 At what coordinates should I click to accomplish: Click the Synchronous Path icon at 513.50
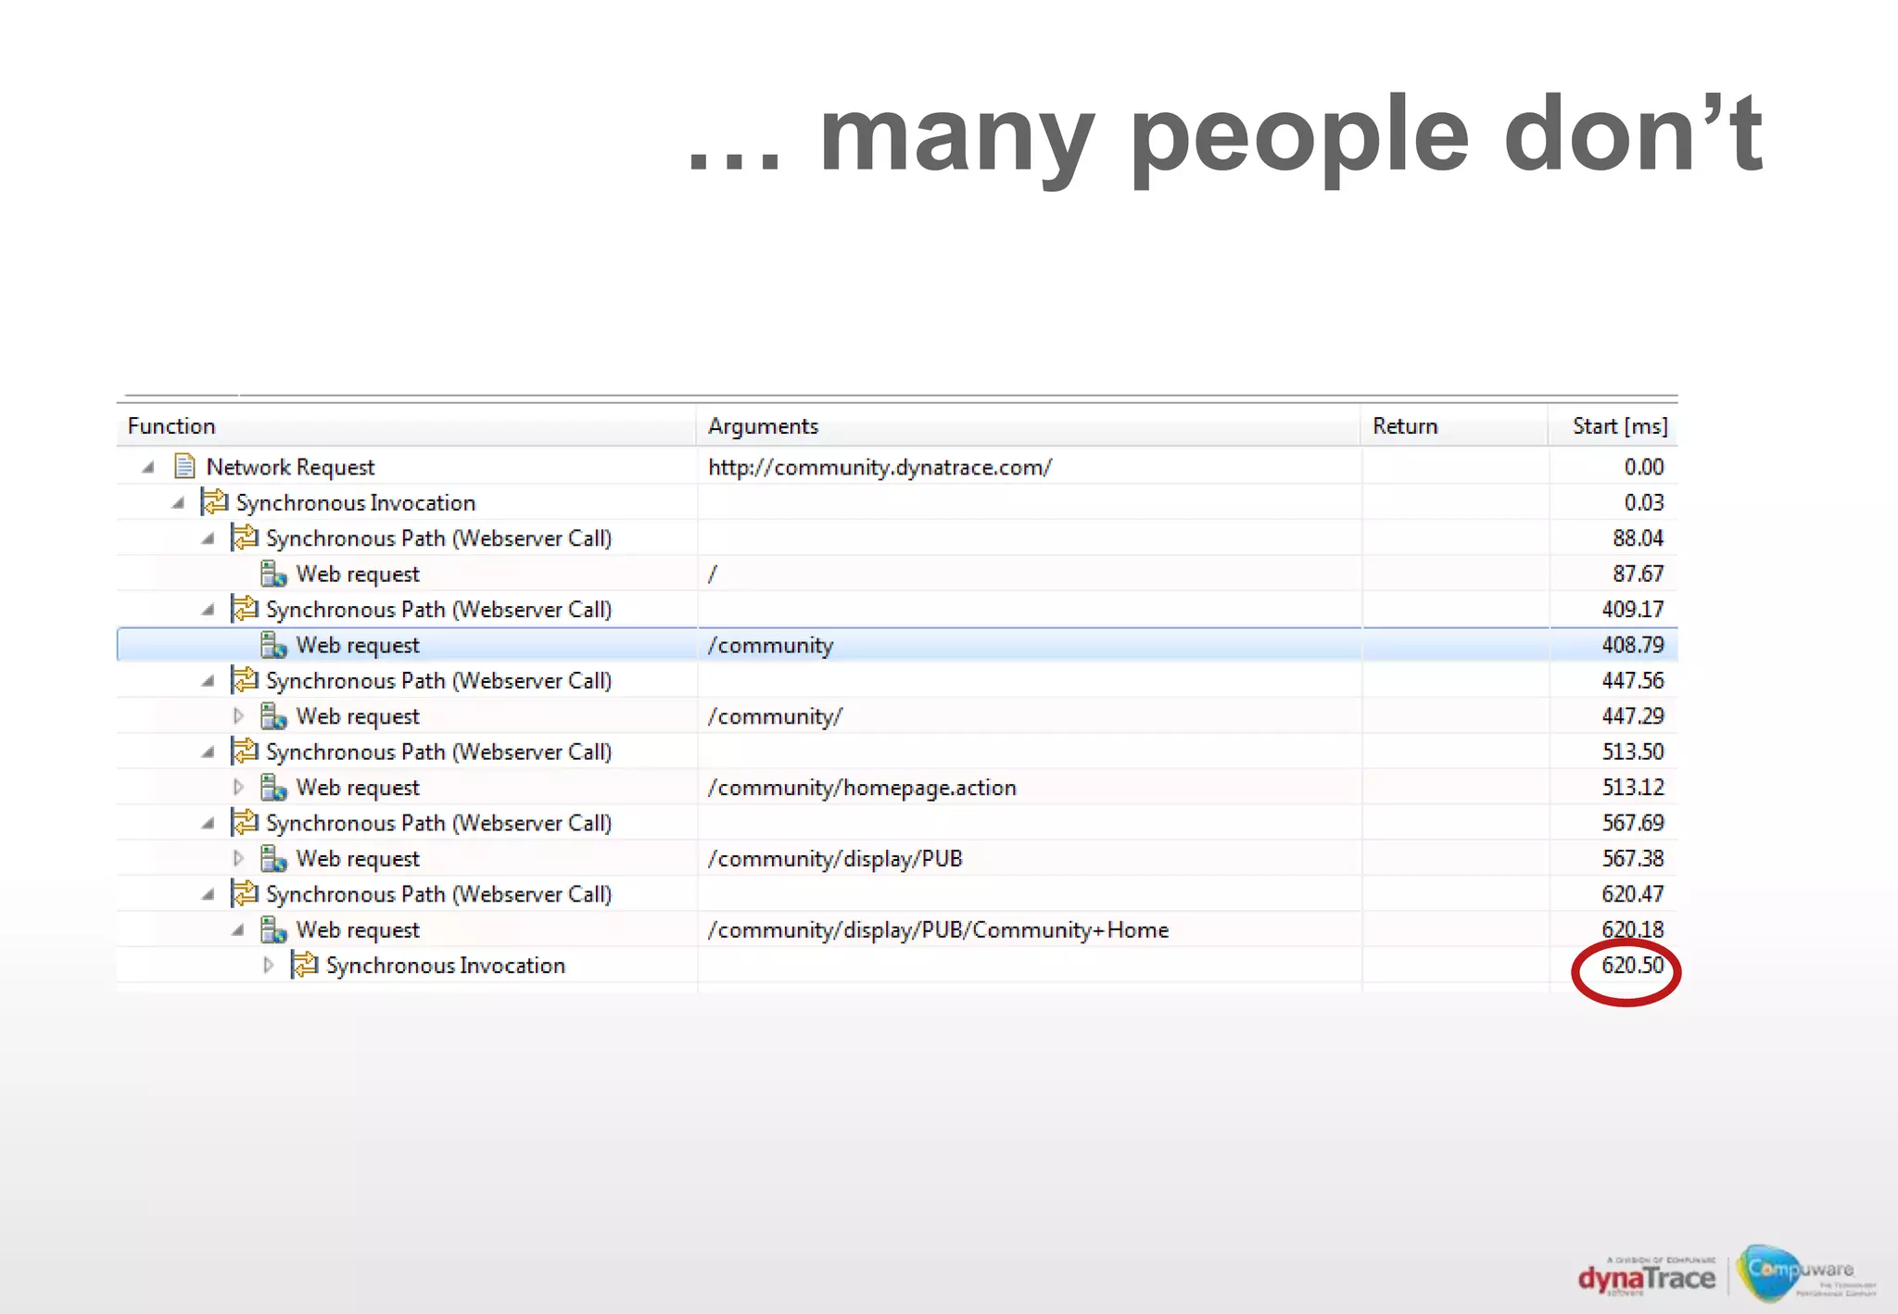coord(245,752)
